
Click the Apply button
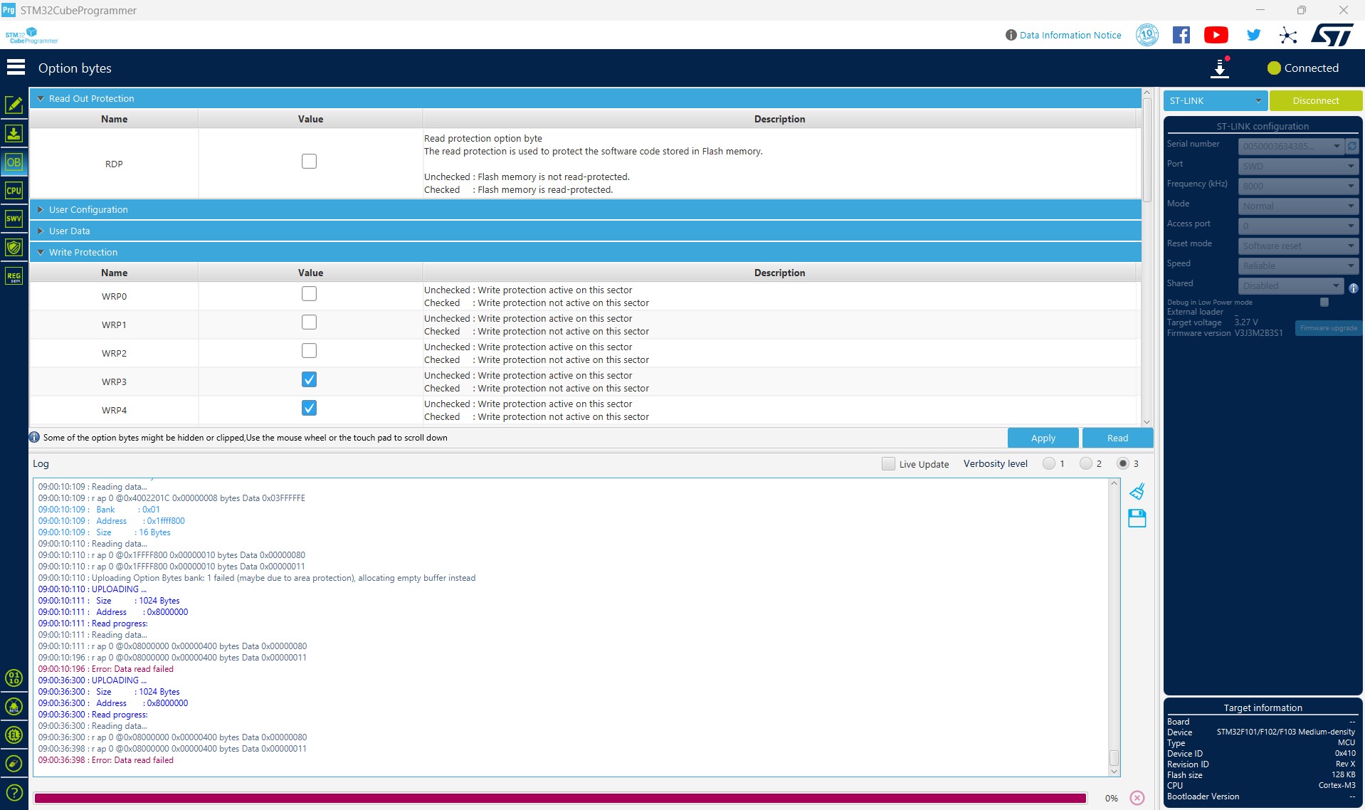click(x=1043, y=438)
